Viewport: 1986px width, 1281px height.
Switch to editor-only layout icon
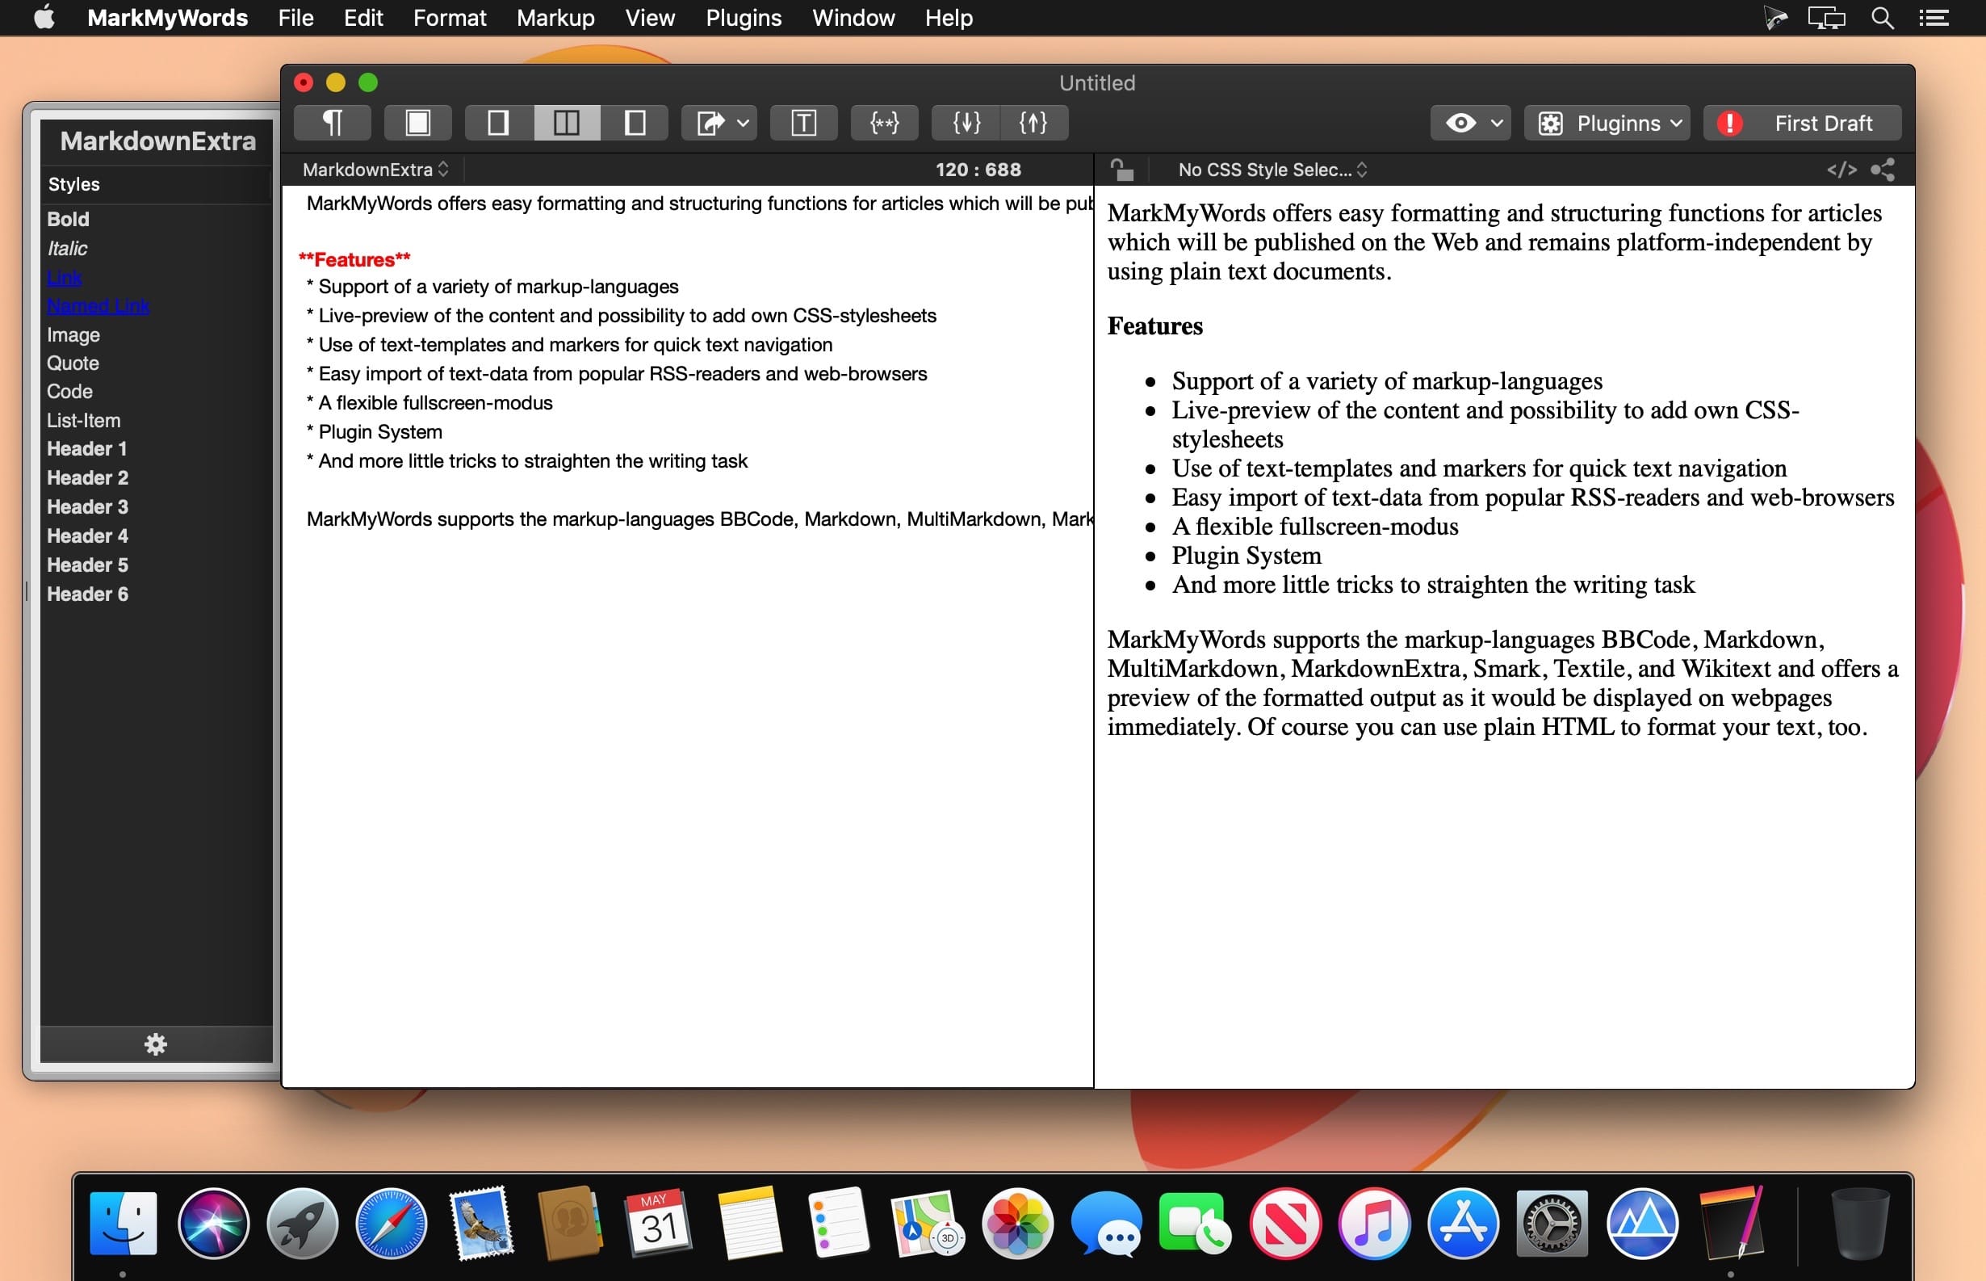(498, 123)
